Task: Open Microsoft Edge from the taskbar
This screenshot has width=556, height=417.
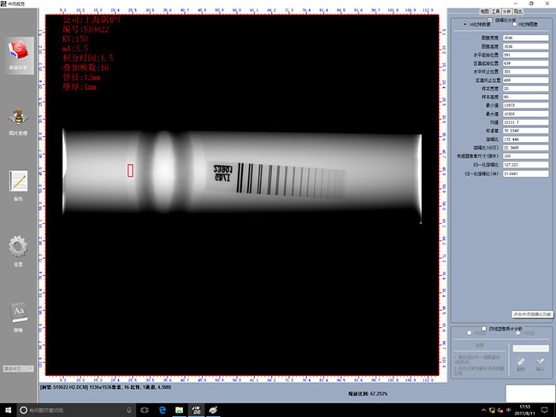Action: [162, 409]
